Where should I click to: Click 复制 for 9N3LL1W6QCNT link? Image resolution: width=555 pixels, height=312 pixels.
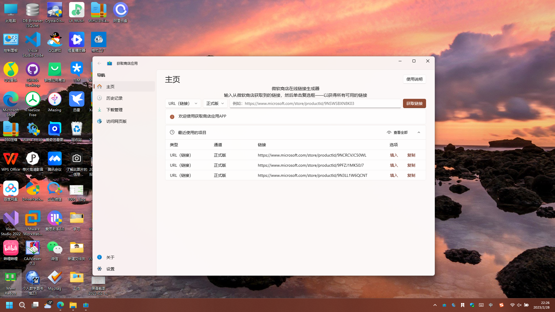pyautogui.click(x=411, y=175)
